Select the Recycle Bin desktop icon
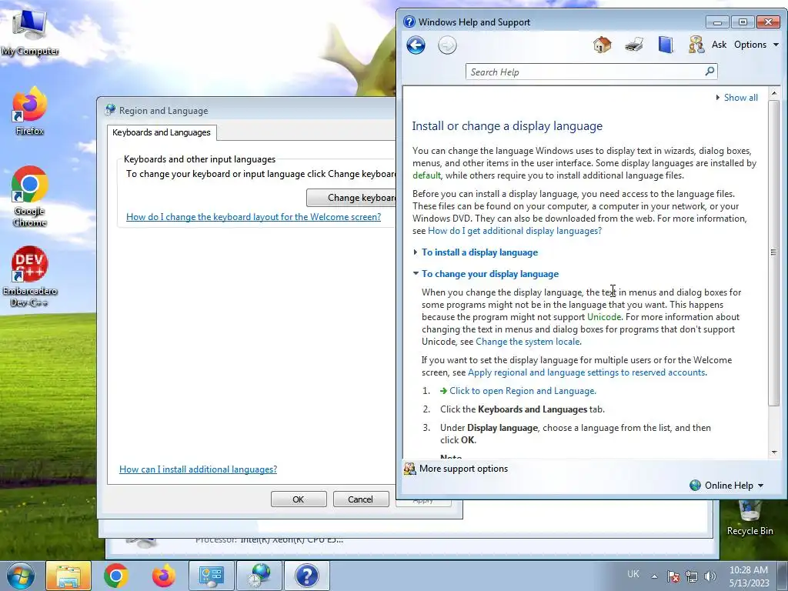The image size is (788, 591). (750, 518)
